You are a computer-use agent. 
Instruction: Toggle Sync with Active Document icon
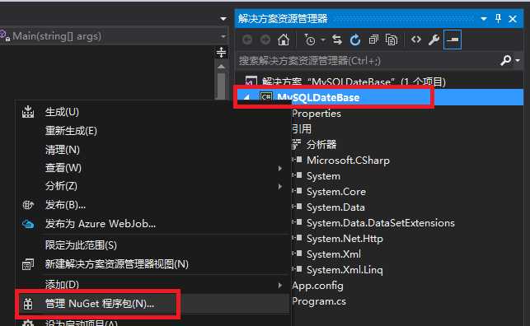(337, 40)
